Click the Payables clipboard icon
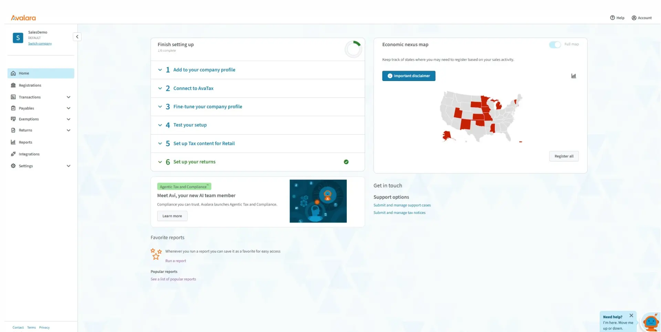The width and height of the screenshot is (661, 332). click(x=13, y=108)
